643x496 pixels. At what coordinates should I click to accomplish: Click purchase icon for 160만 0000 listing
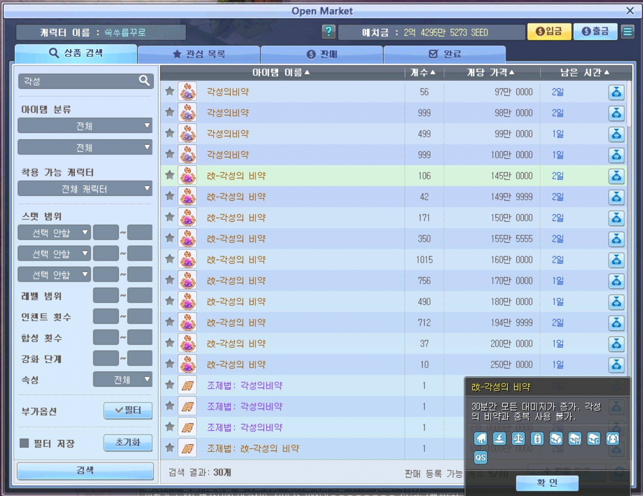pyautogui.click(x=616, y=260)
